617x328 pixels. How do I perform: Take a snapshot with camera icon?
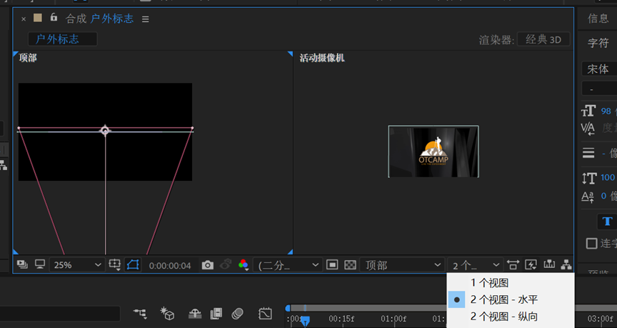click(207, 265)
